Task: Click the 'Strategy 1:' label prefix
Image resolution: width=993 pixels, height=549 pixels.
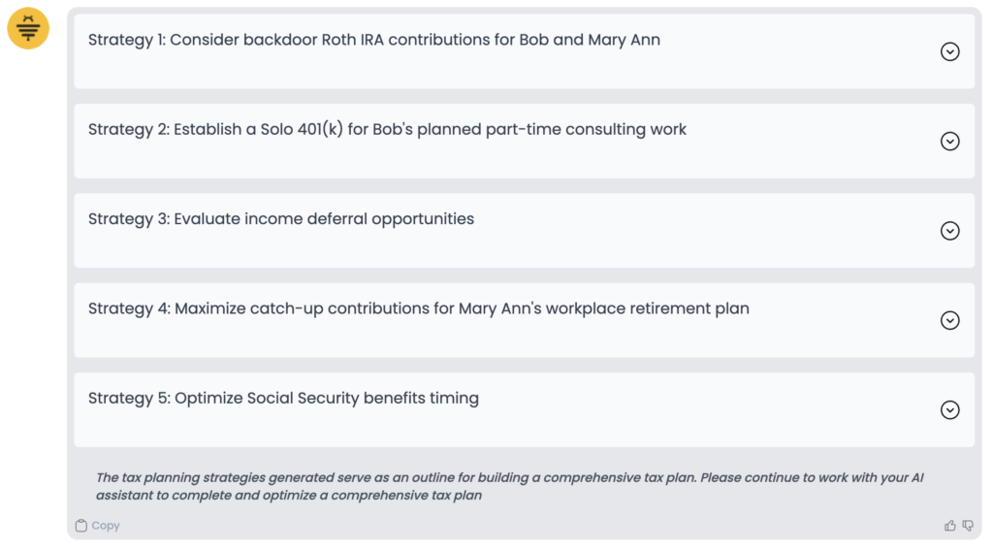Action: pos(126,40)
